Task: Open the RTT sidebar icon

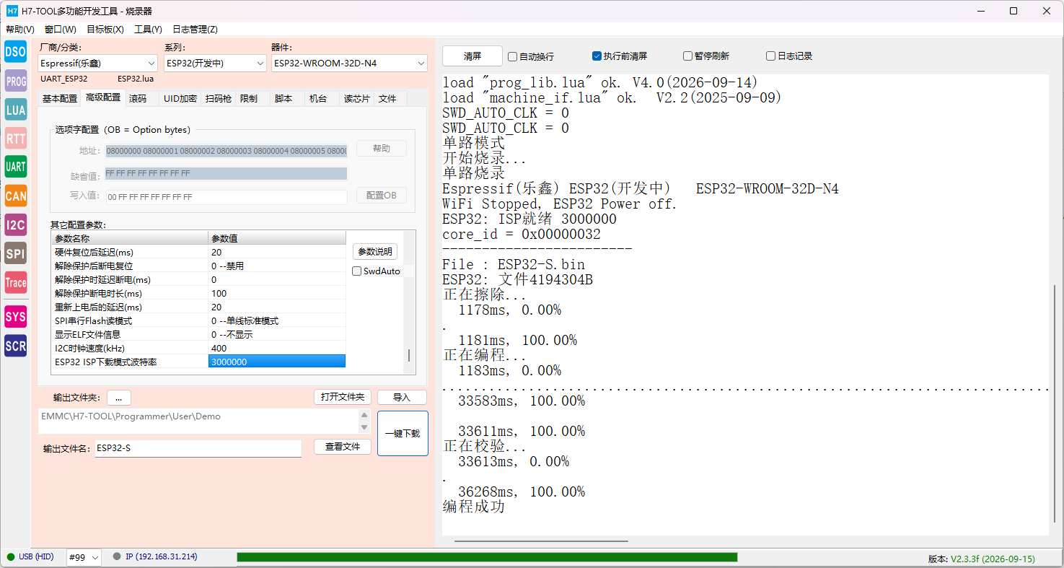Action: [x=15, y=138]
